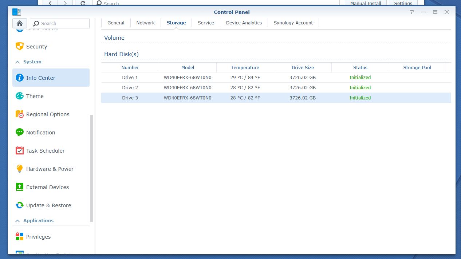Collapse the System section
Screen dimensions: 461x259
click(x=17, y=62)
